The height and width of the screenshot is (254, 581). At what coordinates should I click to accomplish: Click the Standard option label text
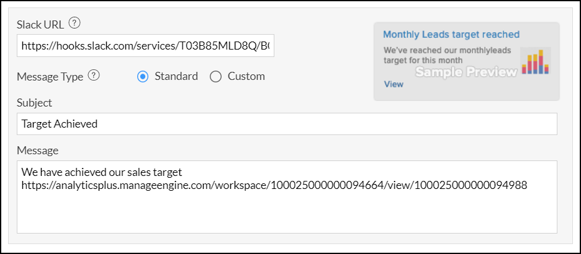(x=176, y=77)
